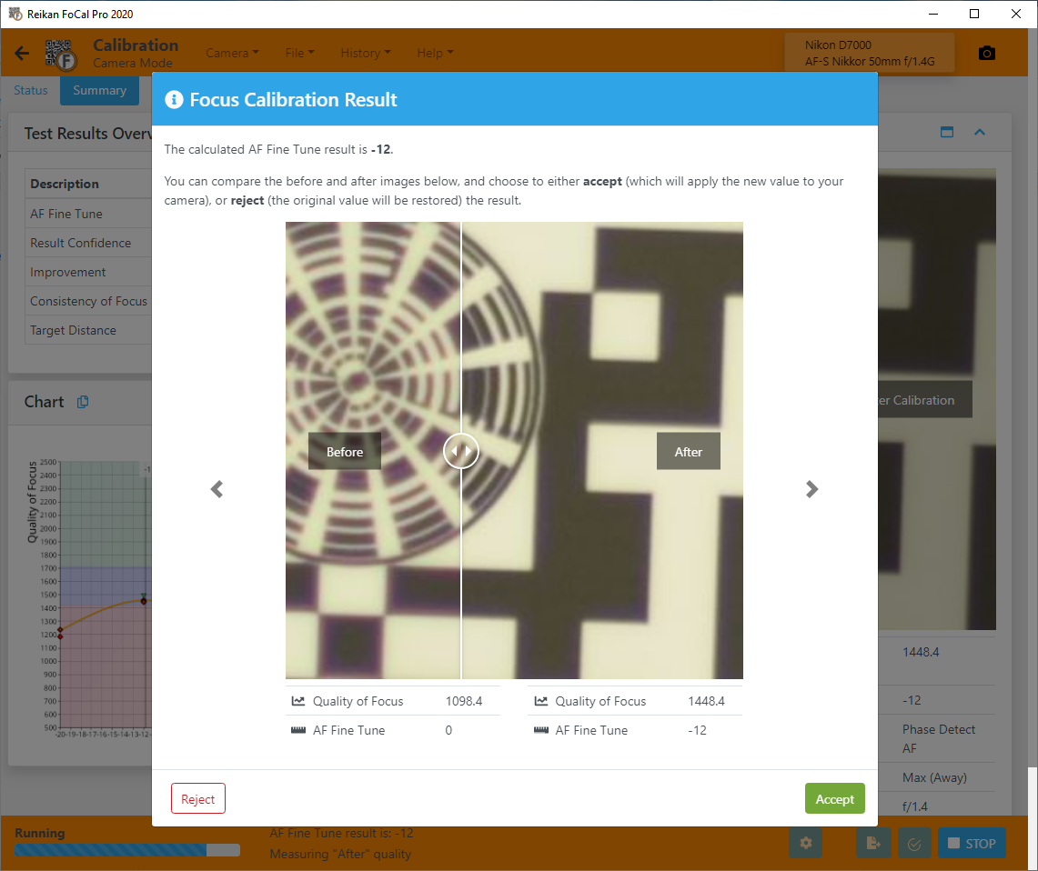The width and height of the screenshot is (1038, 871).
Task: Maximize the Test Results Overview panel
Action: coord(946,132)
